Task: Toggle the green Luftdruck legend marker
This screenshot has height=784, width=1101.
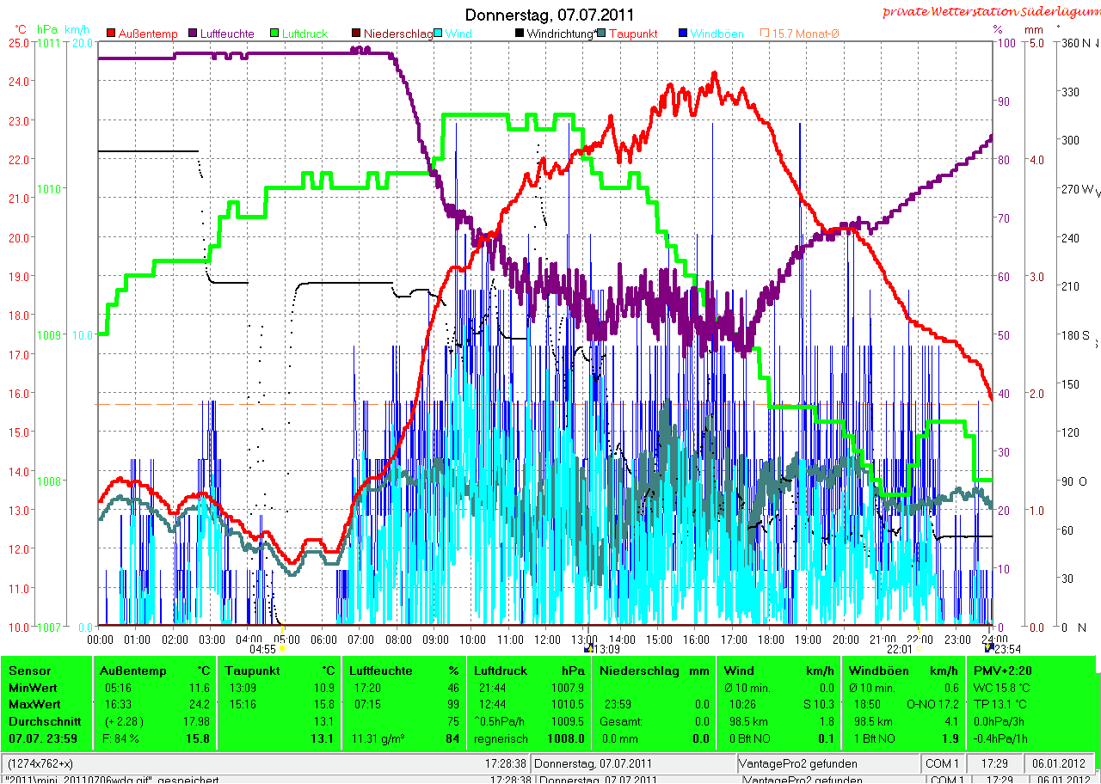Action: [x=275, y=34]
